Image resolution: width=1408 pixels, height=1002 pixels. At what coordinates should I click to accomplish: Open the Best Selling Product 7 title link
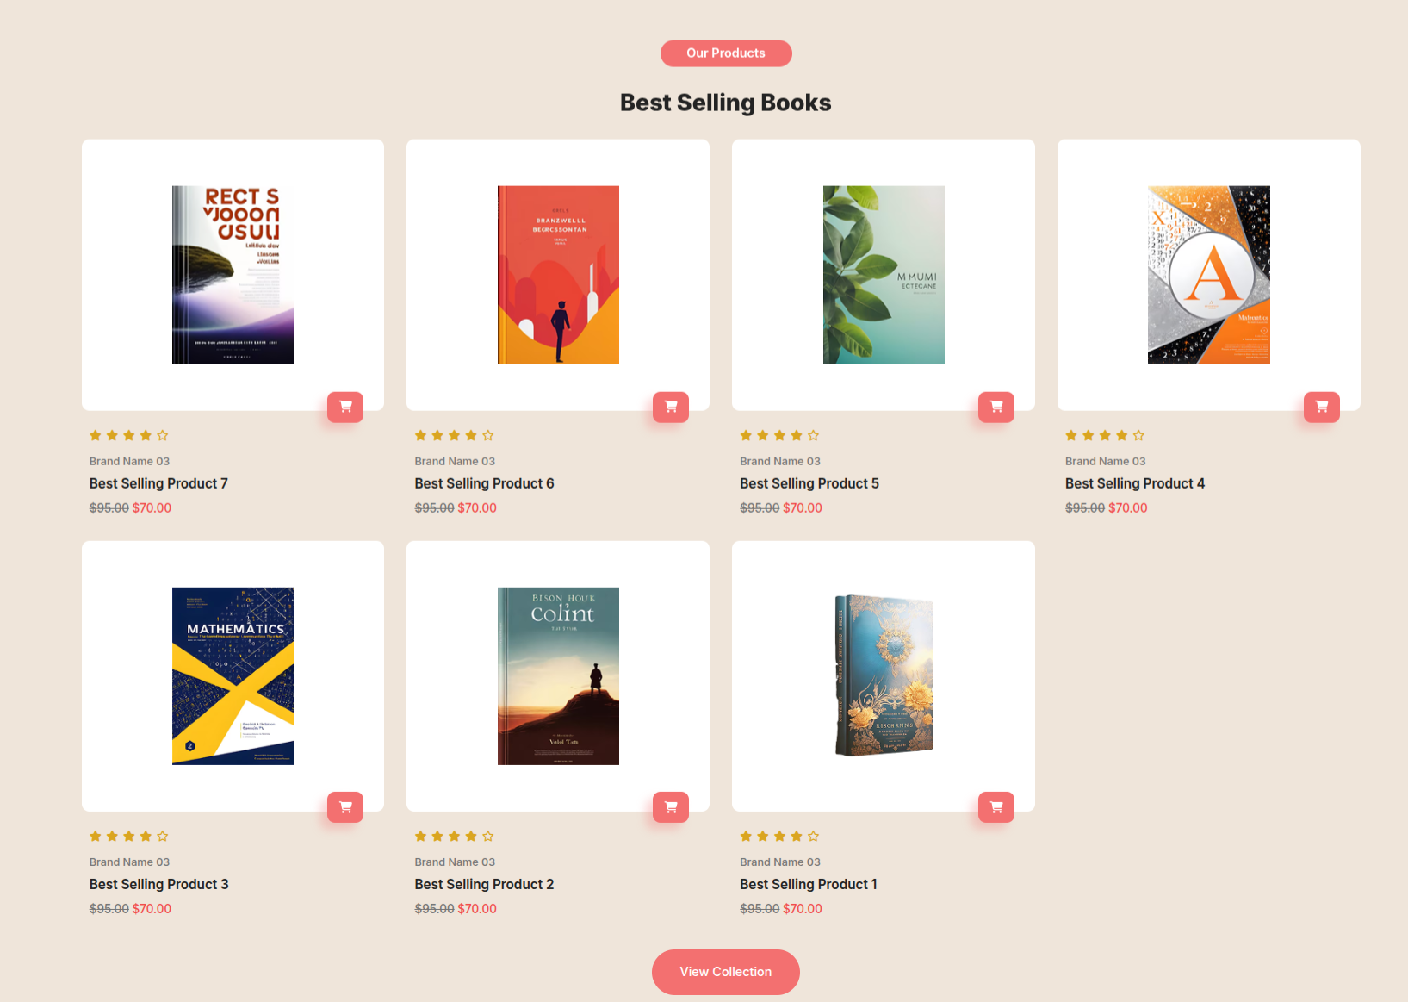(158, 483)
